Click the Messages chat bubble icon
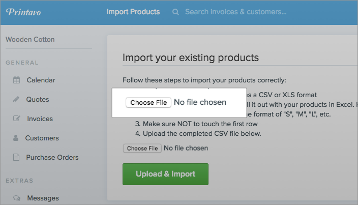The width and height of the screenshot is (358, 205). 17,198
